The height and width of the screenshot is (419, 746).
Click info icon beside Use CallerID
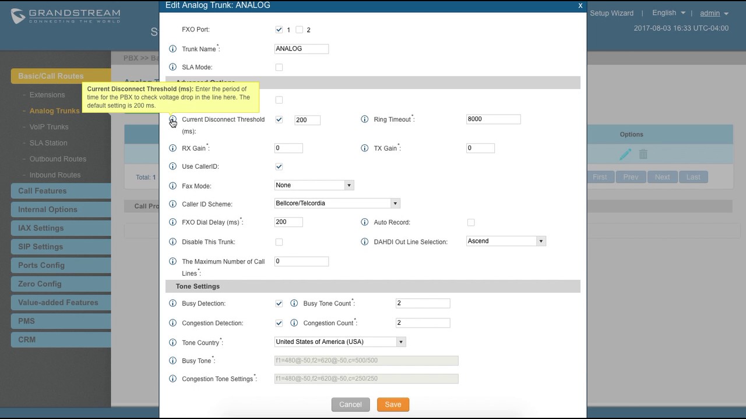(173, 166)
